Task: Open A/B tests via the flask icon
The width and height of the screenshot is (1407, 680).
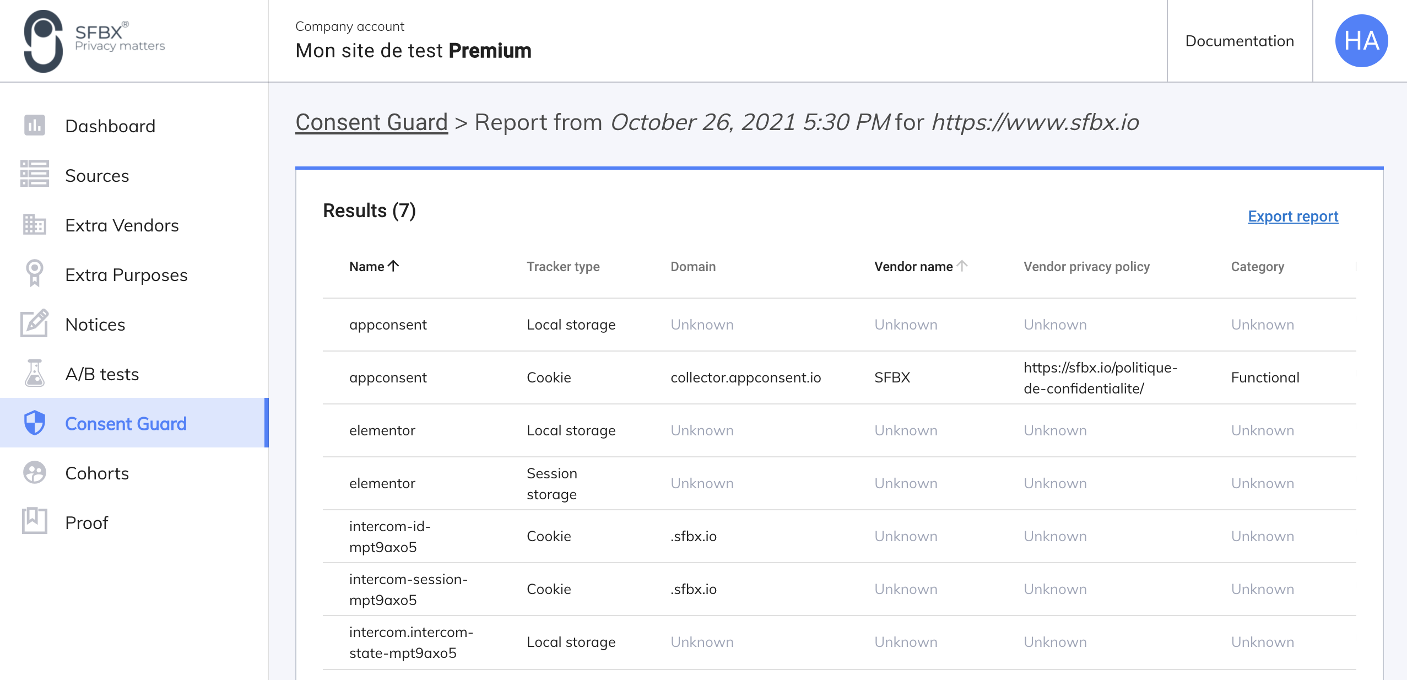Action: click(34, 374)
